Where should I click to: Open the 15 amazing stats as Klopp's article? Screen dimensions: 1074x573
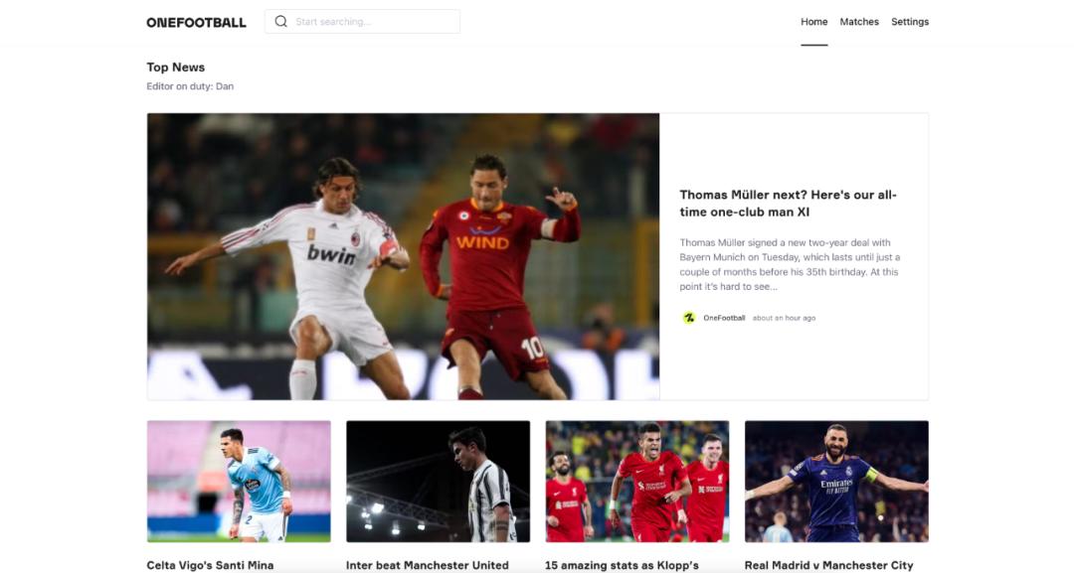pos(622,565)
